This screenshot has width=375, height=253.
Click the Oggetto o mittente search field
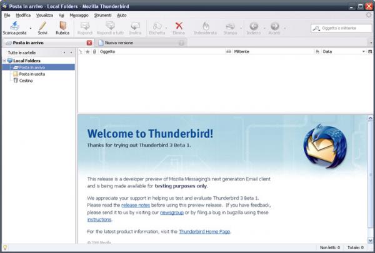[345, 28]
